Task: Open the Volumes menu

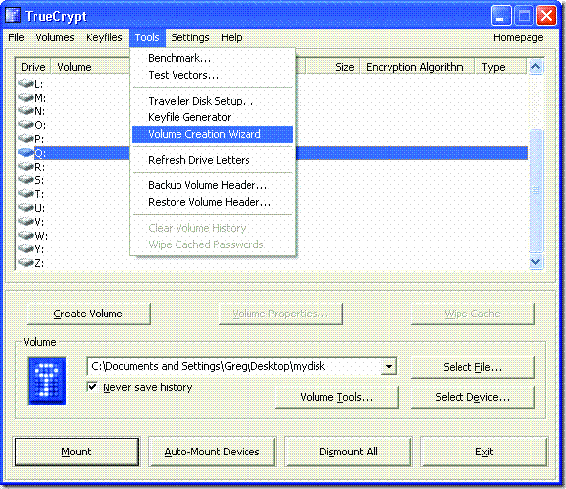Action: pyautogui.click(x=55, y=37)
